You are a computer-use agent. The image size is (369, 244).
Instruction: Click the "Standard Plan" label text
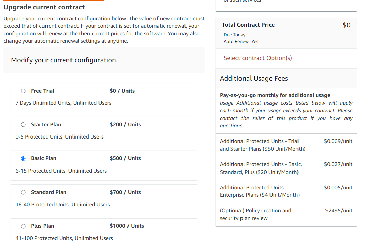pos(49,192)
